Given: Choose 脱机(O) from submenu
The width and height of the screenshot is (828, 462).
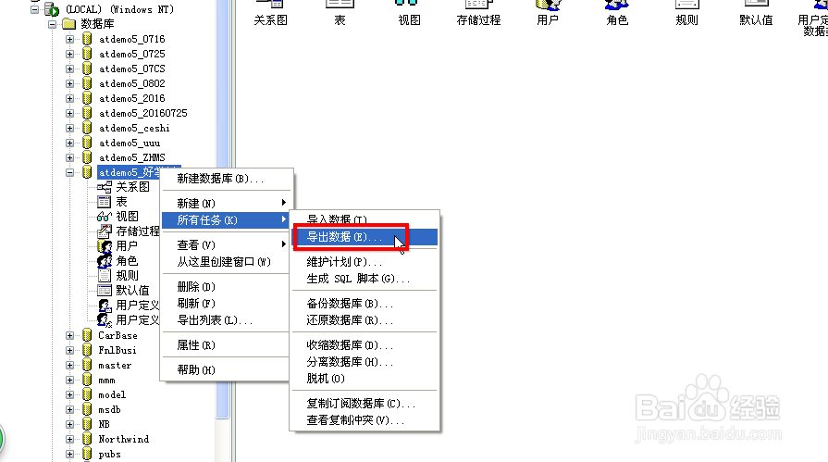Looking at the screenshot, I should [x=365, y=379].
